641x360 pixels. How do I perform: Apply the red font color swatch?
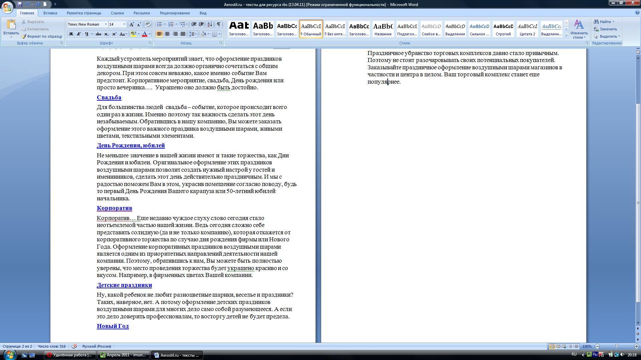coord(145,34)
